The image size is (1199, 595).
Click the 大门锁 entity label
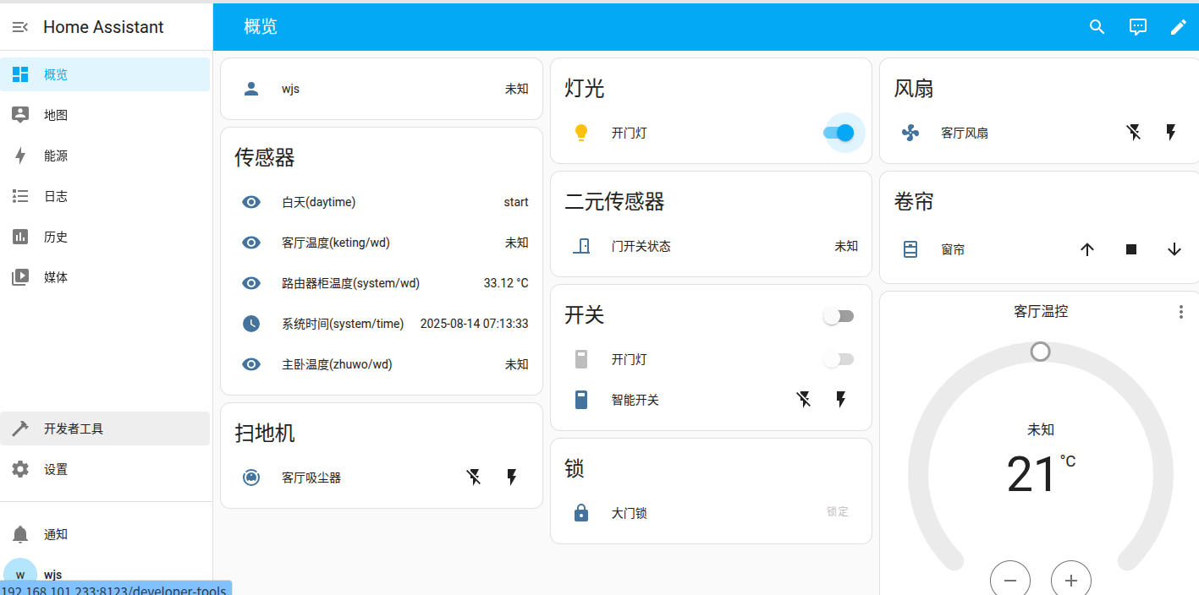click(x=630, y=513)
